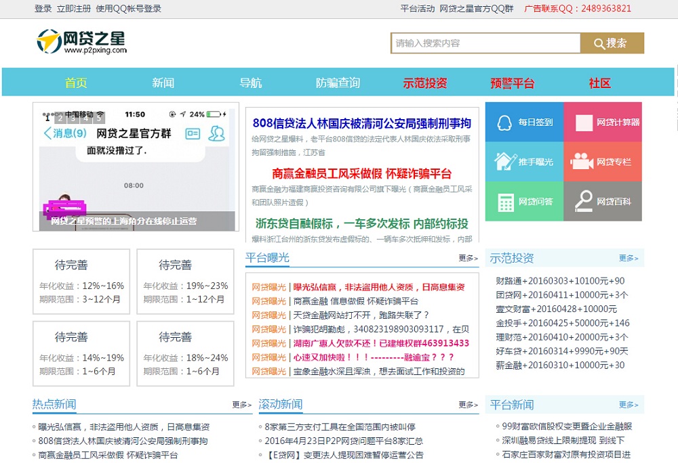Open 理财范+20160410+20000元 entry

tap(561, 337)
